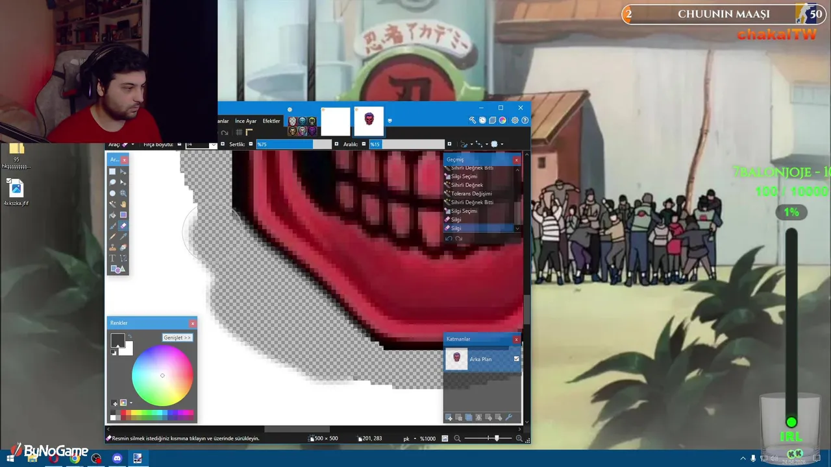The image size is (831, 467).
Task: Toggle Arka Plan layer visibility checkbox
Action: coord(517,359)
